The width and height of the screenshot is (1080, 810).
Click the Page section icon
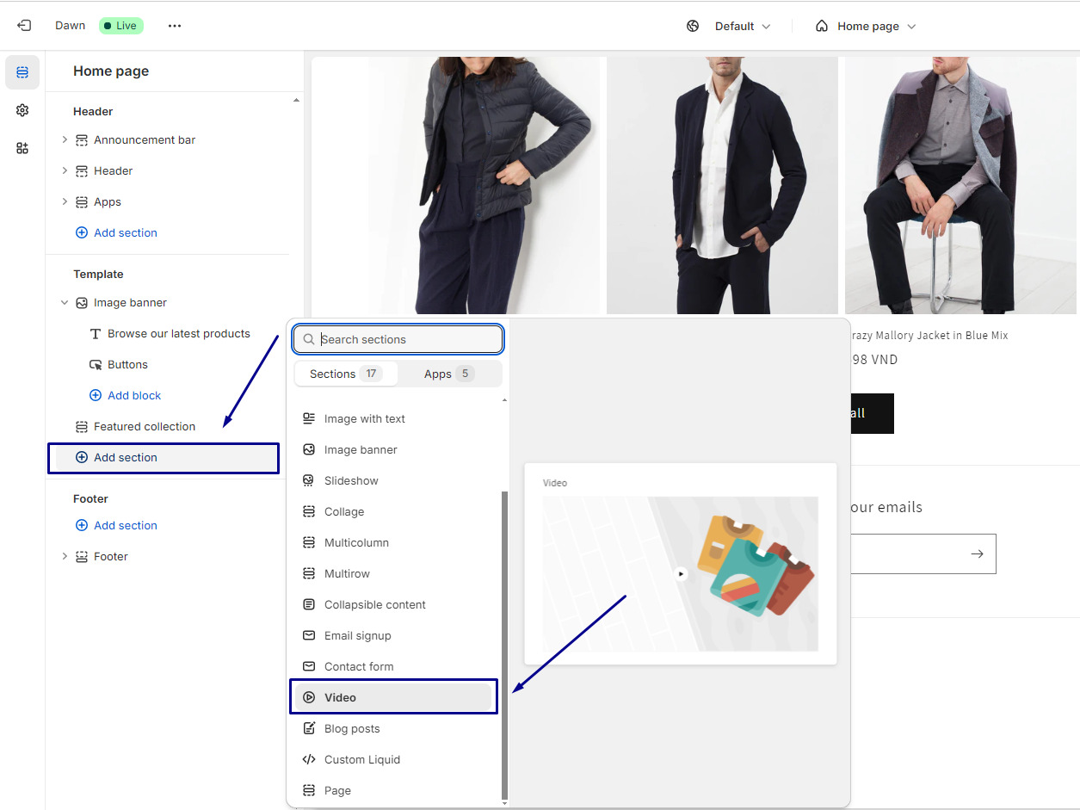point(309,790)
